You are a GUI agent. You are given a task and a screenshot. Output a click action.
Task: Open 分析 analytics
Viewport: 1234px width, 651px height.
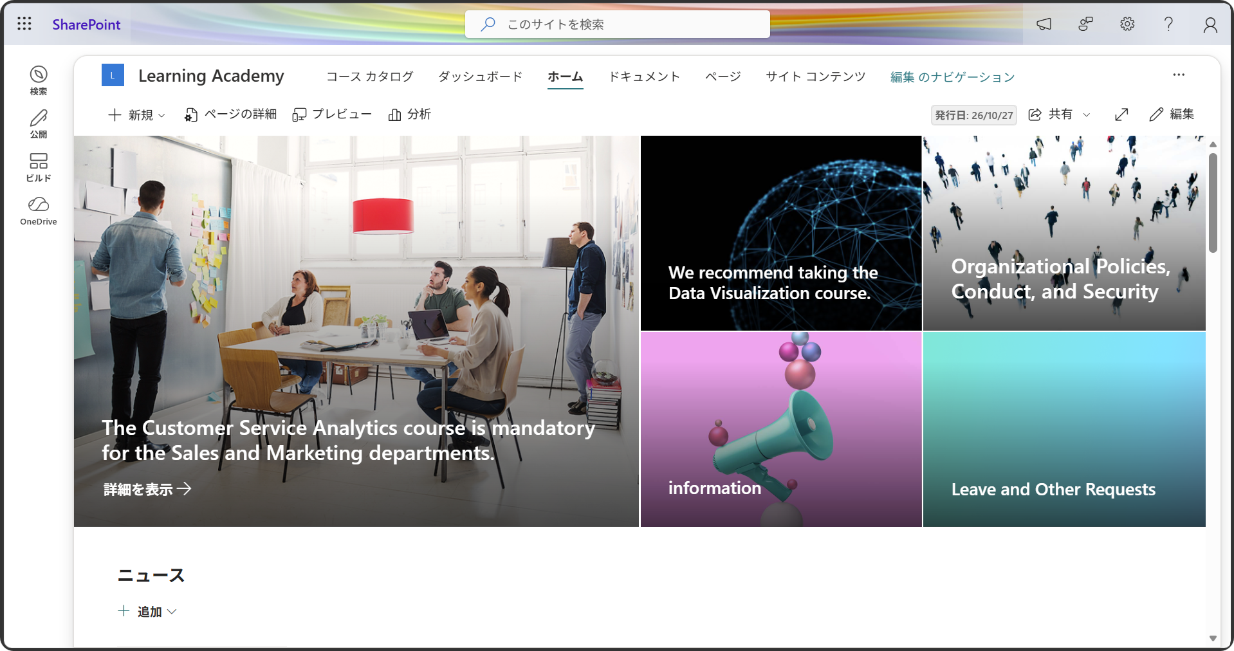click(x=409, y=115)
